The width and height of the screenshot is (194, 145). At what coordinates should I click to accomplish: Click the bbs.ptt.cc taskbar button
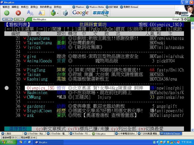click(48, 142)
